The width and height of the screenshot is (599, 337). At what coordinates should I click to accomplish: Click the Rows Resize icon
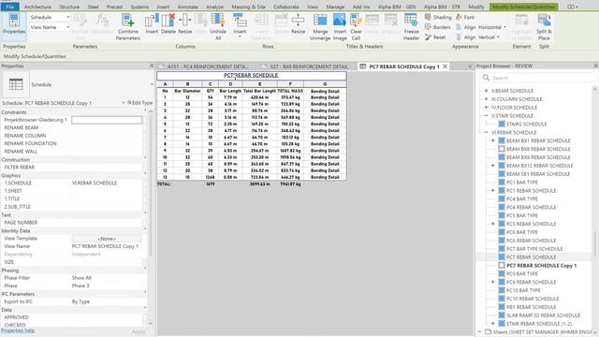coord(298,20)
